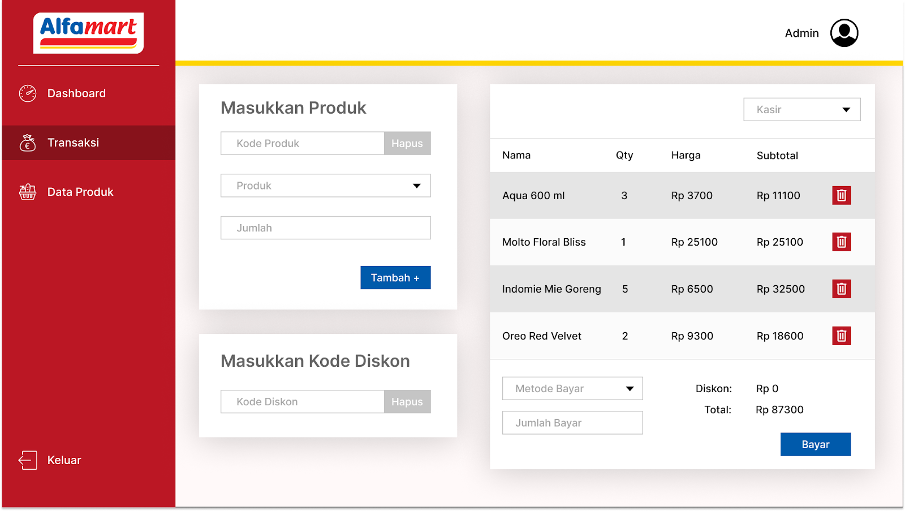This screenshot has height=511, width=905.
Task: Focus the Jumlah input field
Action: click(x=326, y=227)
